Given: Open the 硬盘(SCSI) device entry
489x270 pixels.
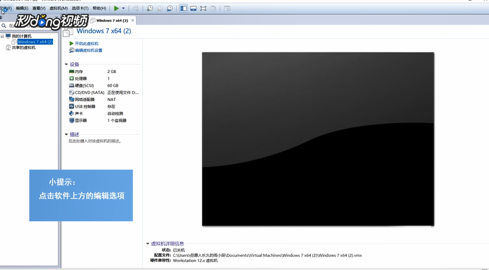Looking at the screenshot, I should coord(84,86).
